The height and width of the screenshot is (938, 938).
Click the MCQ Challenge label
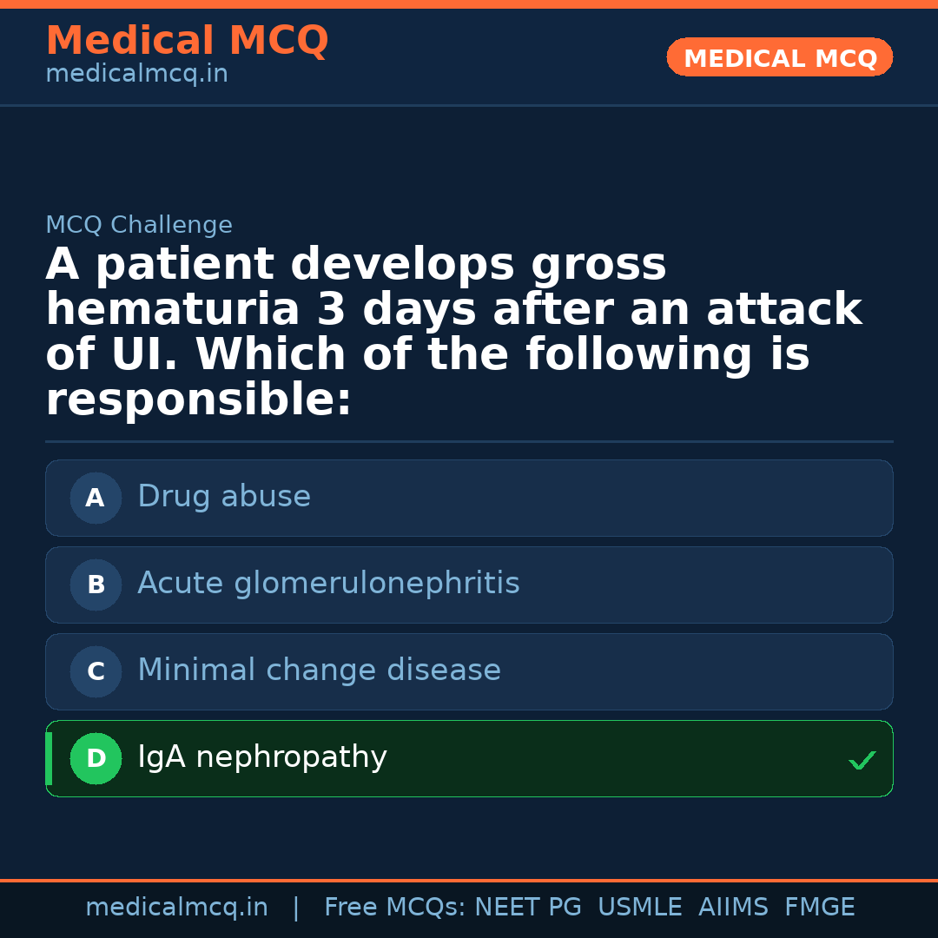[139, 225]
